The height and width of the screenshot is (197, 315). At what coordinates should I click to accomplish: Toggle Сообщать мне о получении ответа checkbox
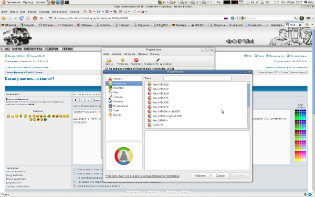75,186
